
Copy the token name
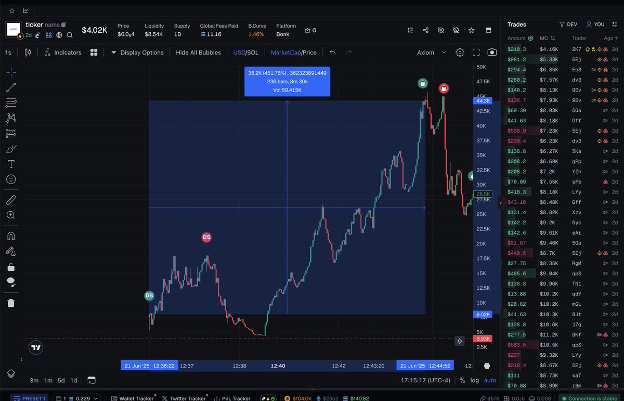[x=63, y=24]
